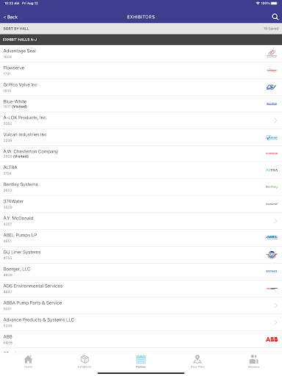282x376 pixels.
Task: Select the Exhibit Halls A-J section header
Action: point(141,40)
